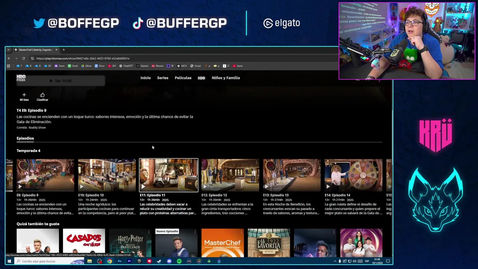Open Casados con Hijos recommendation

[84, 243]
